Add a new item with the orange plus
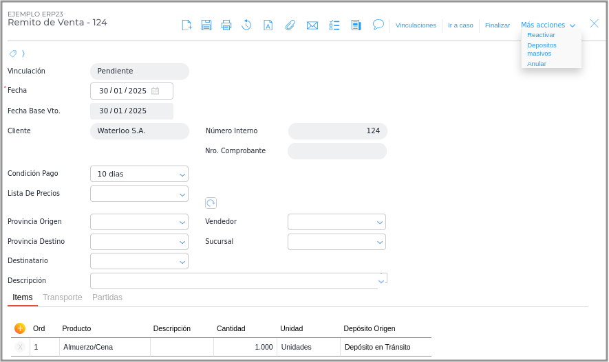 [x=20, y=328]
